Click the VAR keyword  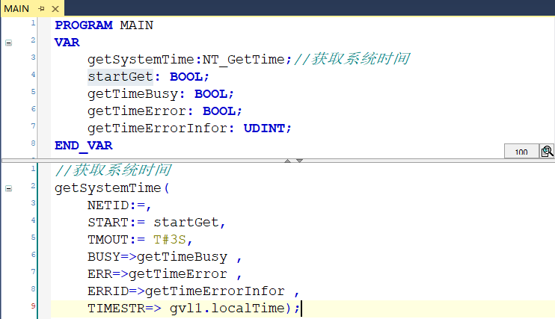click(x=67, y=43)
